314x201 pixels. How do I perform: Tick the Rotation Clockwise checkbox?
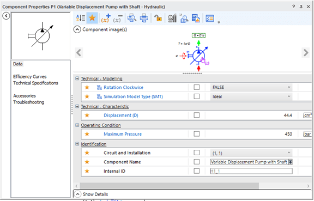pyautogui.click(x=197, y=87)
